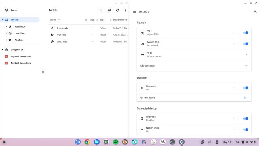Open VPN details arrow
This screenshot has width=259, height=146.
246,54
